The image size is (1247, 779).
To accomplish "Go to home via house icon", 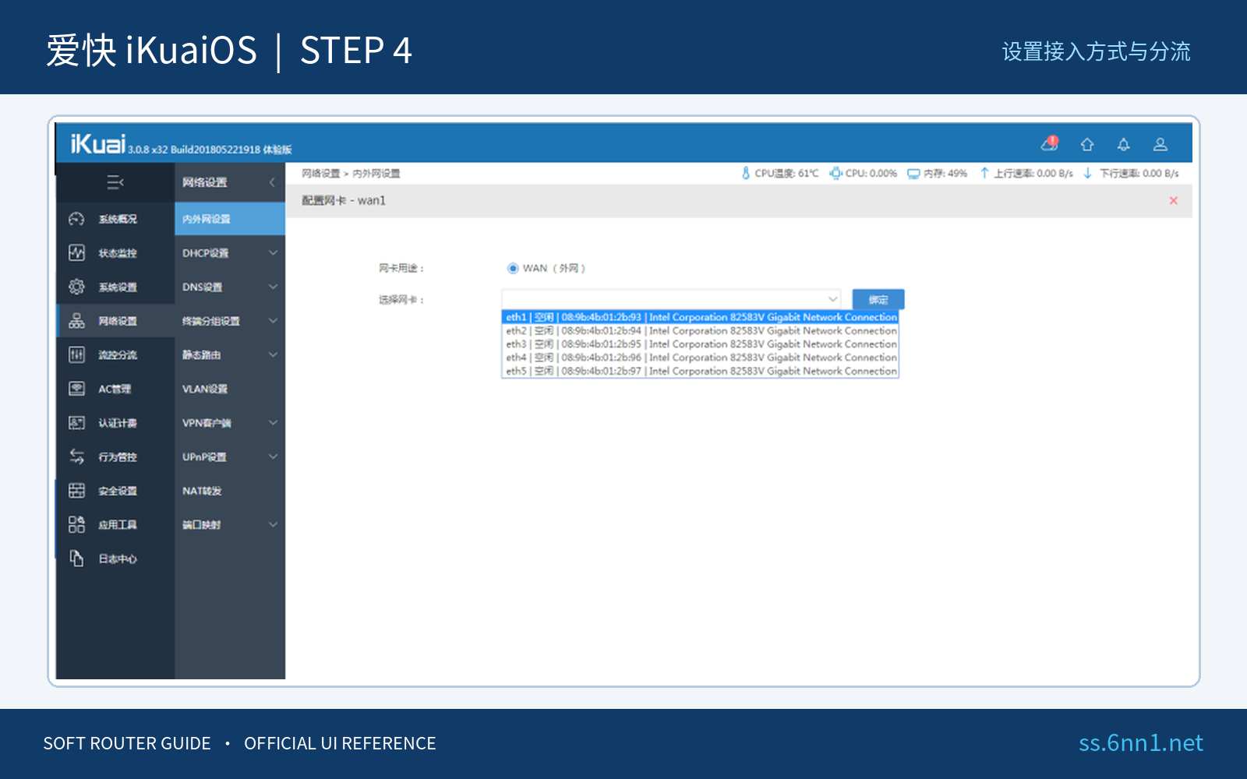I will click(x=1087, y=144).
